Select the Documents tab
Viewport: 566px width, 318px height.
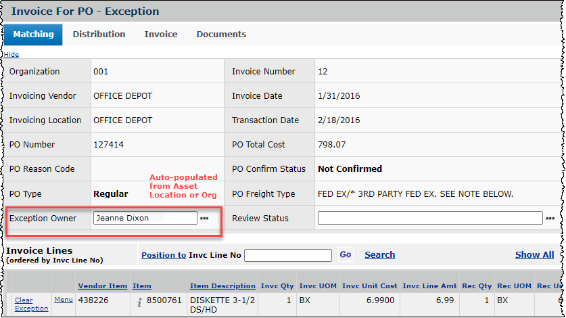[221, 35]
